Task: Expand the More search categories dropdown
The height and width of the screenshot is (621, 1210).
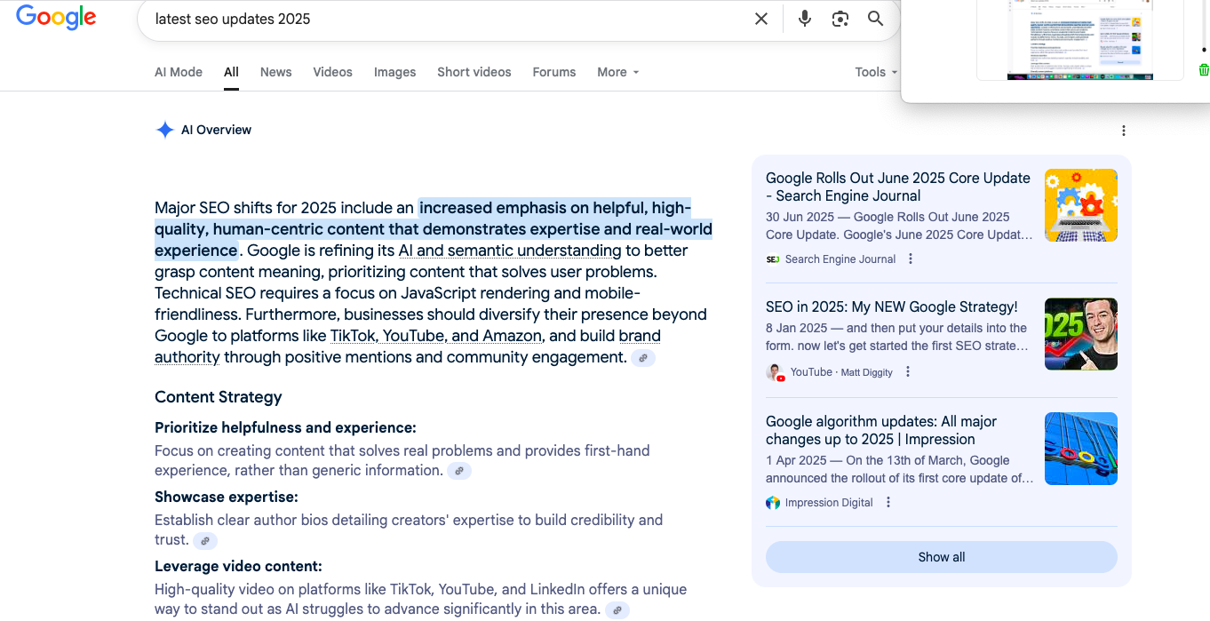Action: [617, 72]
